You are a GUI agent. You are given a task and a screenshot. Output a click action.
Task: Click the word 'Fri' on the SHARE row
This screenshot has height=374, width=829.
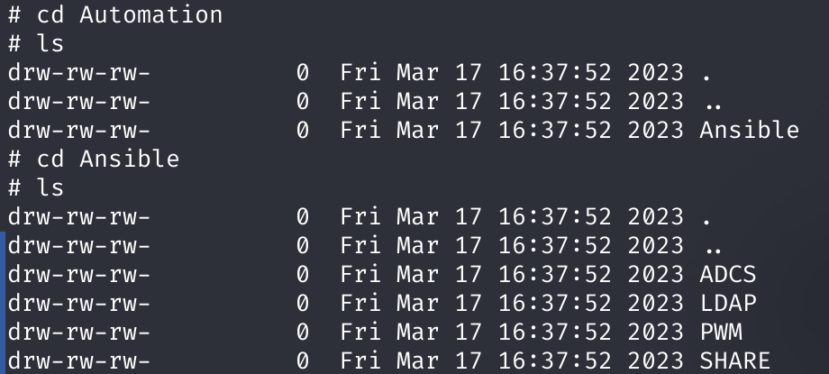click(360, 360)
